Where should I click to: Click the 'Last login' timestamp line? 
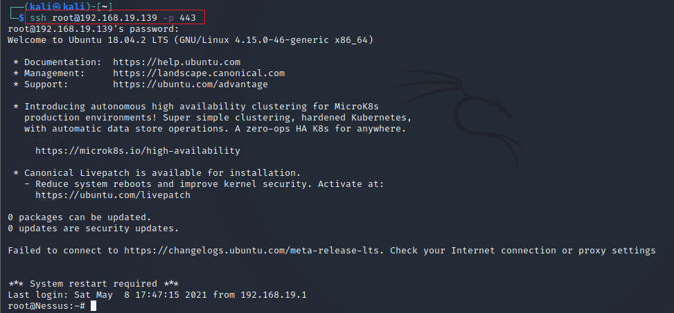pos(157,295)
